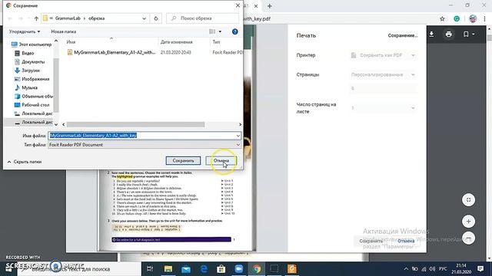Click the zoom in plus button
Viewport: 492px width, 276px height.
pyautogui.click(x=468, y=222)
